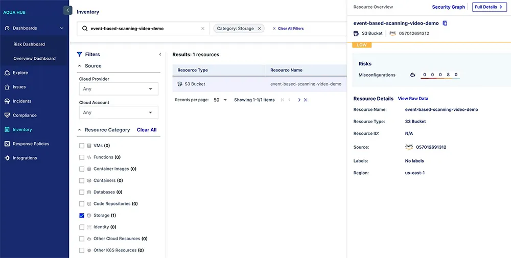The width and height of the screenshot is (511, 258).
Task: Click the AWS logo next to Source
Action: (x=409, y=147)
